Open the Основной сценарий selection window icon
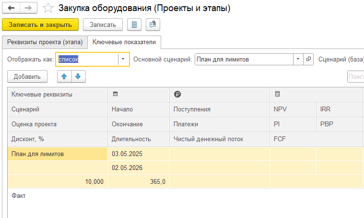 click(x=308, y=59)
